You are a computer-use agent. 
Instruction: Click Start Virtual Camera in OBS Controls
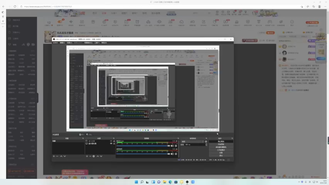(221, 147)
